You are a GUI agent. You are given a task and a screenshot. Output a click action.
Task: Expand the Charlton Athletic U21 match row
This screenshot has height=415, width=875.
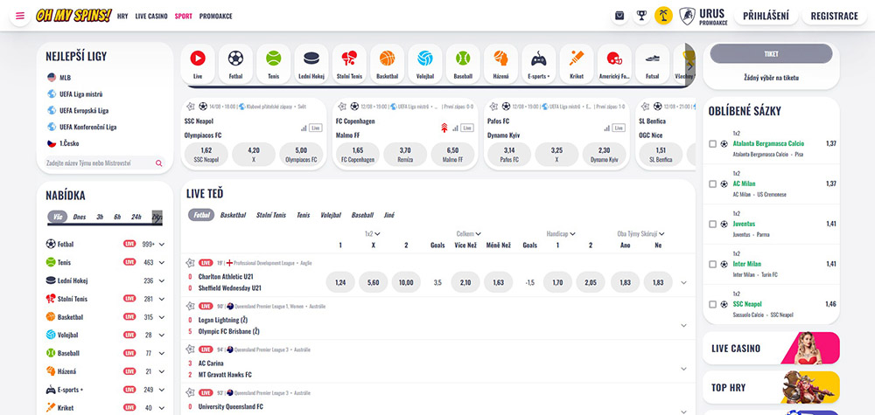pyautogui.click(x=683, y=282)
